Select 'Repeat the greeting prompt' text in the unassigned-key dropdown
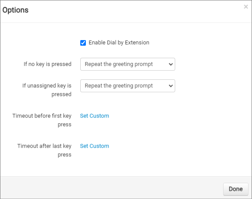 [x=119, y=86]
